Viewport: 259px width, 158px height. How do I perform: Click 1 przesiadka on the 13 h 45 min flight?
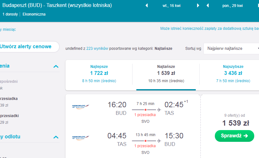[145, 146]
